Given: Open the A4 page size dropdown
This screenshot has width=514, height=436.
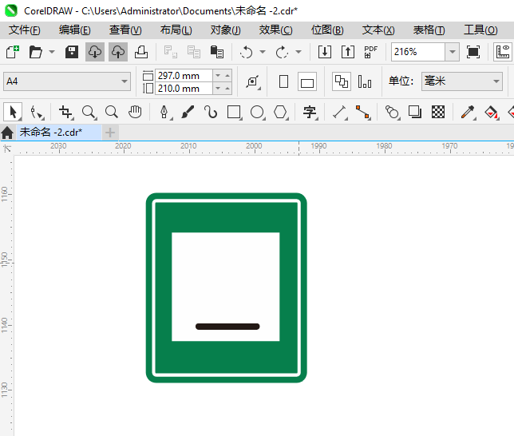Looking at the screenshot, I should click(x=125, y=81).
